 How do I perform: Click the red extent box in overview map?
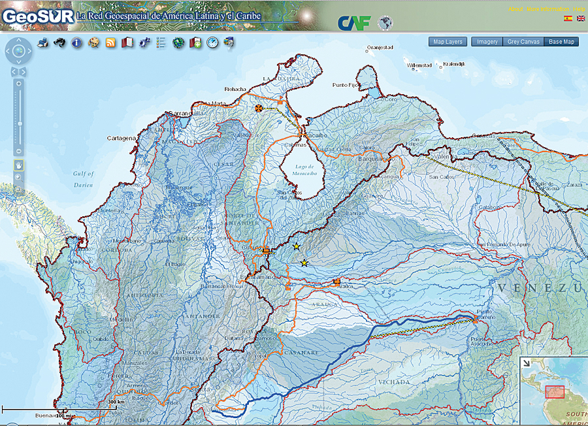click(555, 392)
